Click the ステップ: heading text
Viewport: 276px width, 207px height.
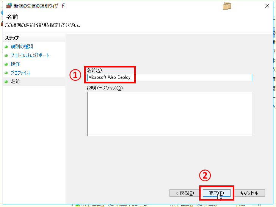(x=12, y=38)
